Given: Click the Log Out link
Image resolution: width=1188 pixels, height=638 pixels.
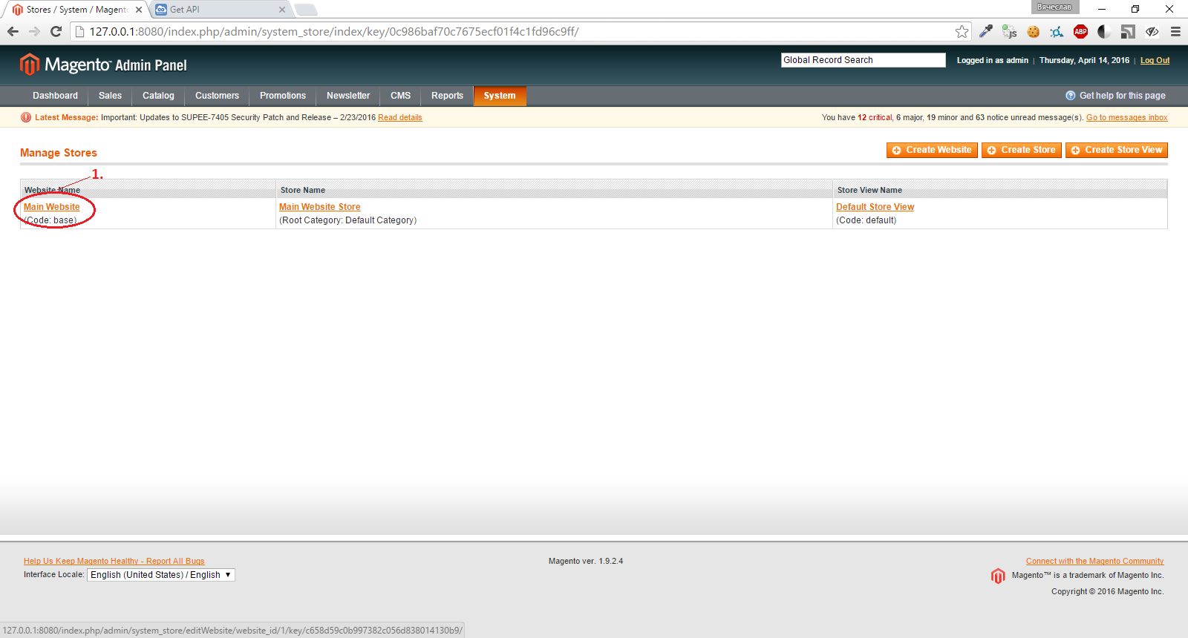Looking at the screenshot, I should (x=1155, y=60).
